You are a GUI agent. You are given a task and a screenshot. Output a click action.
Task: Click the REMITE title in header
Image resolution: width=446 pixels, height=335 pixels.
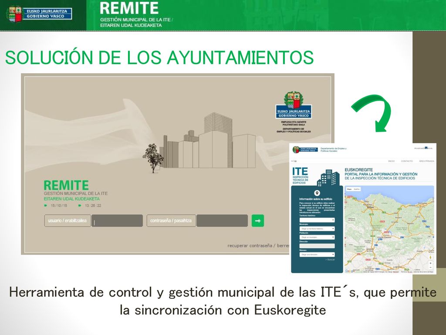[x=129, y=8]
